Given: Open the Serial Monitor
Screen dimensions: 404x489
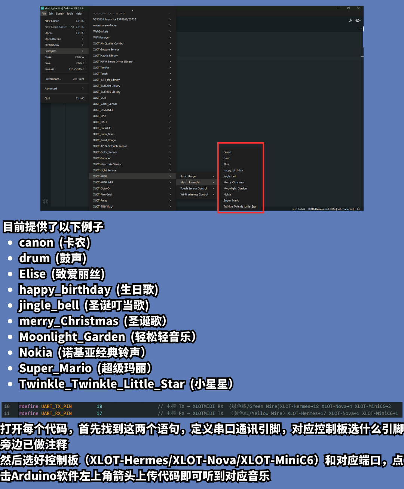Looking at the screenshot, I should click(x=358, y=21).
